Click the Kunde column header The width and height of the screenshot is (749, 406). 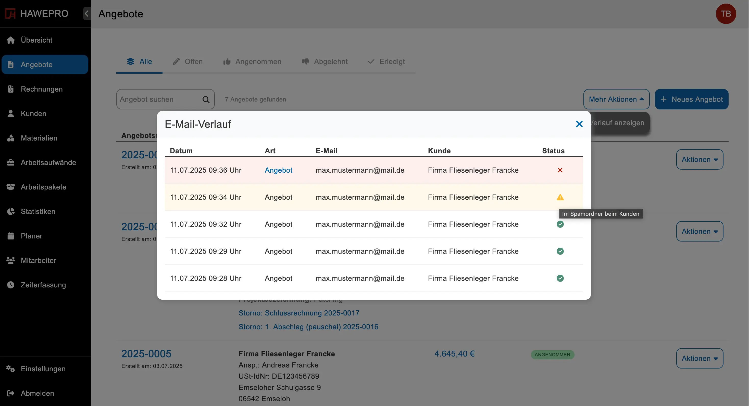[x=439, y=150]
